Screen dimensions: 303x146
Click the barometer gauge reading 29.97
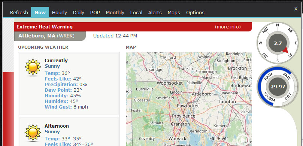278,86
